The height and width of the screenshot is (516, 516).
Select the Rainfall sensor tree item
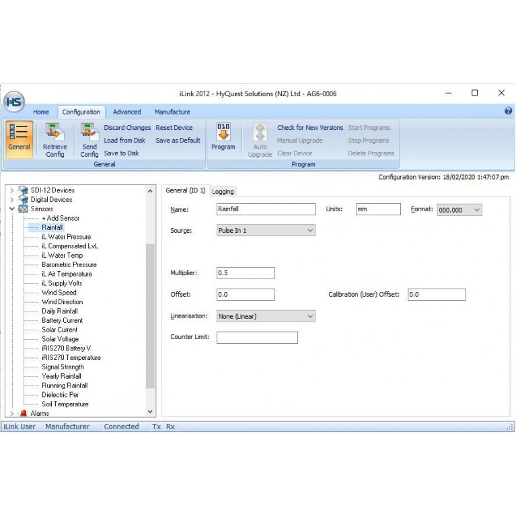click(52, 227)
